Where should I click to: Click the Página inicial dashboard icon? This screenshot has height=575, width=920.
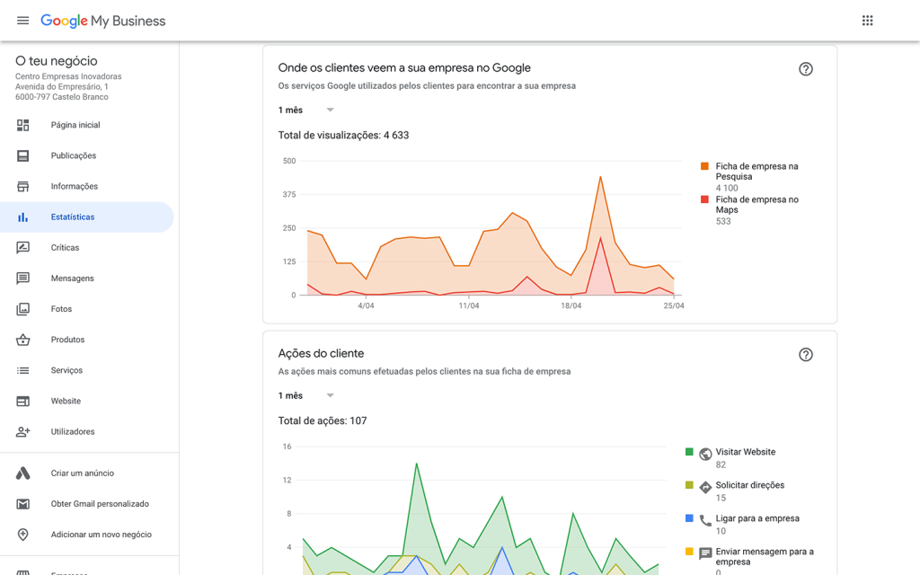click(x=22, y=125)
